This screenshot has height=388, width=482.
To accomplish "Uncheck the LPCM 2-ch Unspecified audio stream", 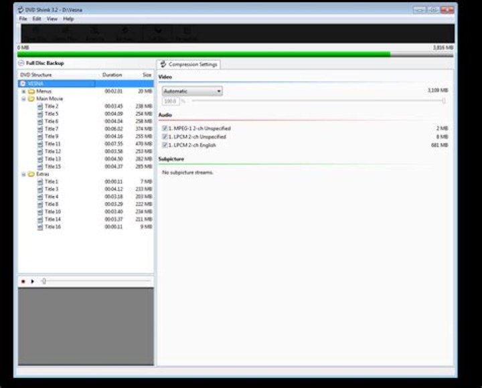I will (x=165, y=136).
